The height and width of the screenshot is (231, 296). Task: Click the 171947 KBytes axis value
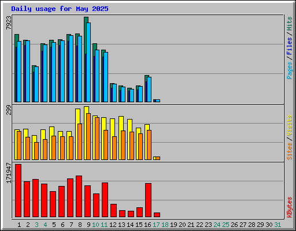click(9, 173)
